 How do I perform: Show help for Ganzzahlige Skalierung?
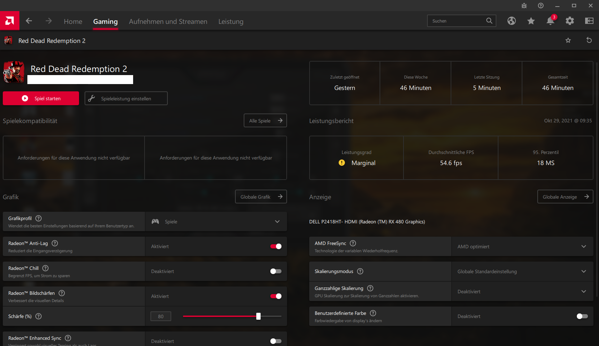tap(370, 288)
